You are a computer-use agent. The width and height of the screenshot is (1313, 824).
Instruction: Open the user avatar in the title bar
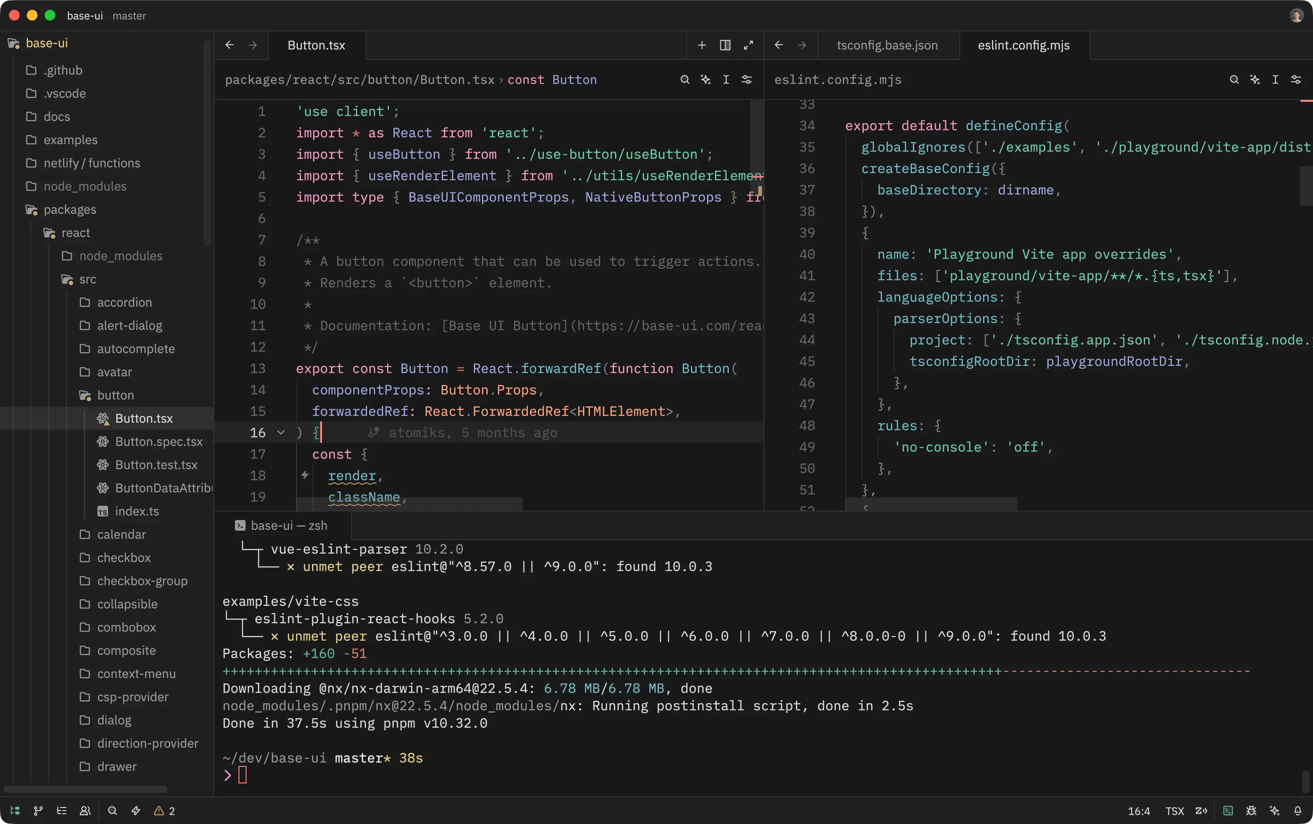[1296, 15]
